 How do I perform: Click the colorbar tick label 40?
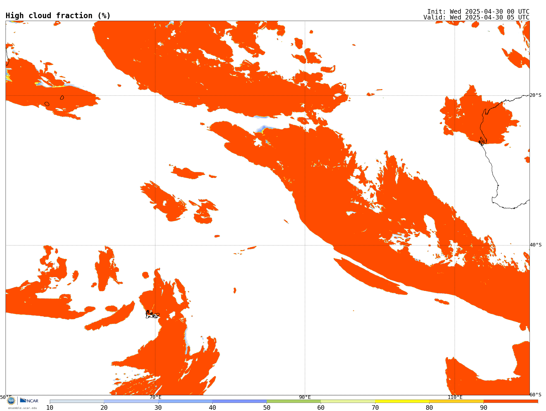pos(212,407)
